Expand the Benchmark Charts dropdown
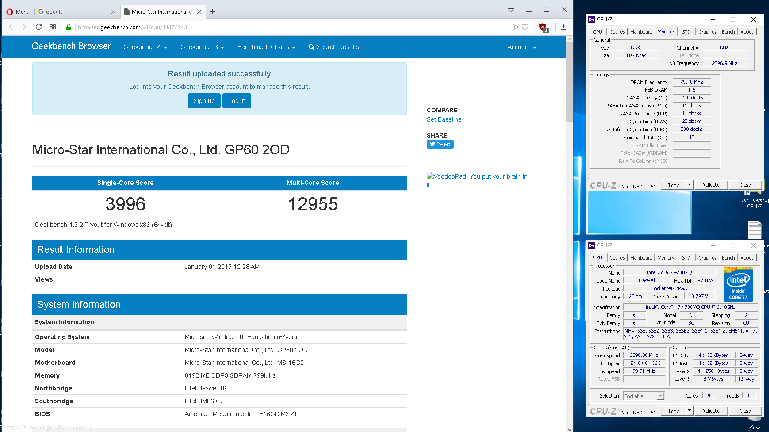Image resolution: width=769 pixels, height=432 pixels. [x=266, y=47]
